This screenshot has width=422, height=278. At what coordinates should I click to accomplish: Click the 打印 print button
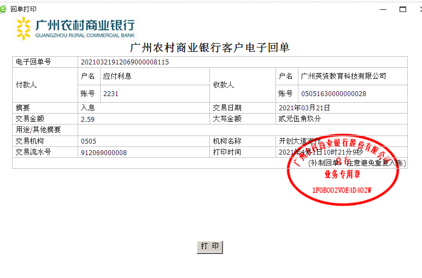click(x=210, y=247)
